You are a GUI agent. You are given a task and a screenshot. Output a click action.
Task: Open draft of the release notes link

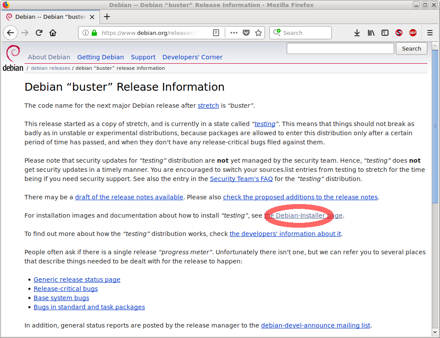click(129, 197)
